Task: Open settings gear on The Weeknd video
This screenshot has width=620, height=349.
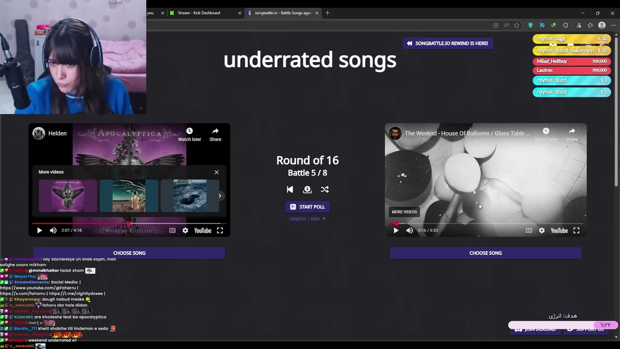Action: point(542,231)
